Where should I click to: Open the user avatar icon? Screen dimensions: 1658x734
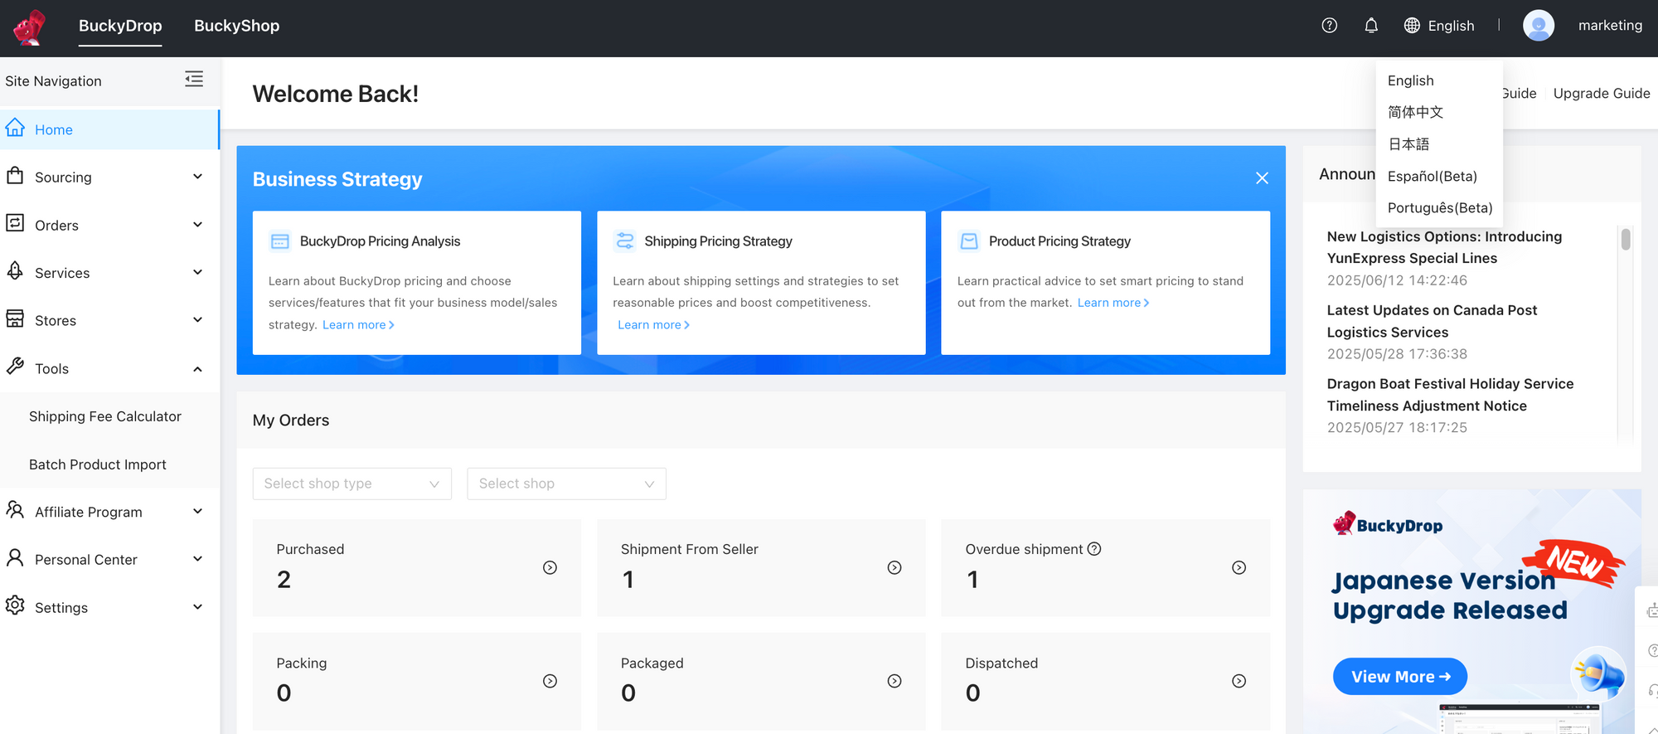click(1539, 26)
